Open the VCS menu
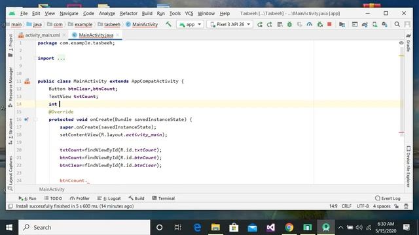Viewport: 419px width, 235px height. click(x=189, y=13)
